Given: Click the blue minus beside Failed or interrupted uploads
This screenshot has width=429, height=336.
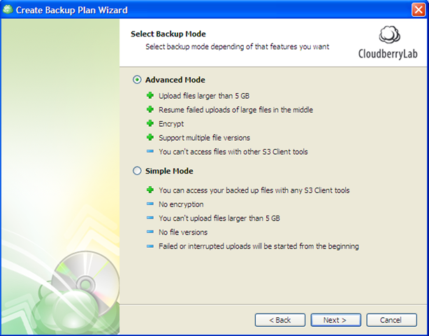Looking at the screenshot, I should pyautogui.click(x=150, y=246).
